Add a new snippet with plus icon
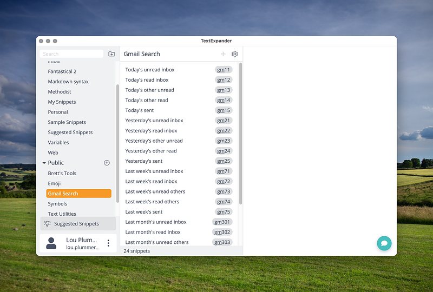This screenshot has height=292, width=433. [x=223, y=54]
